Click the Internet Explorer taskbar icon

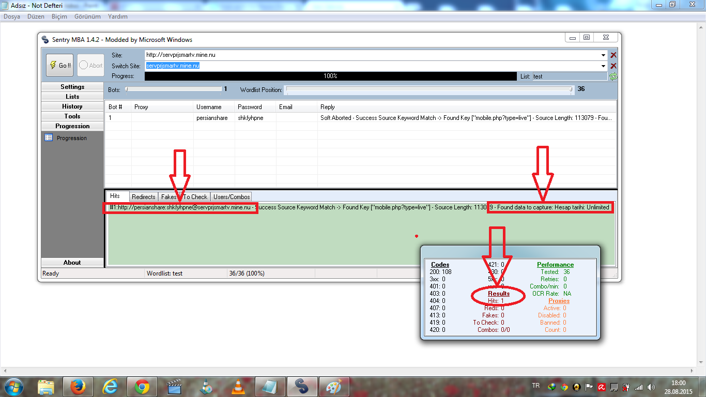coord(110,386)
